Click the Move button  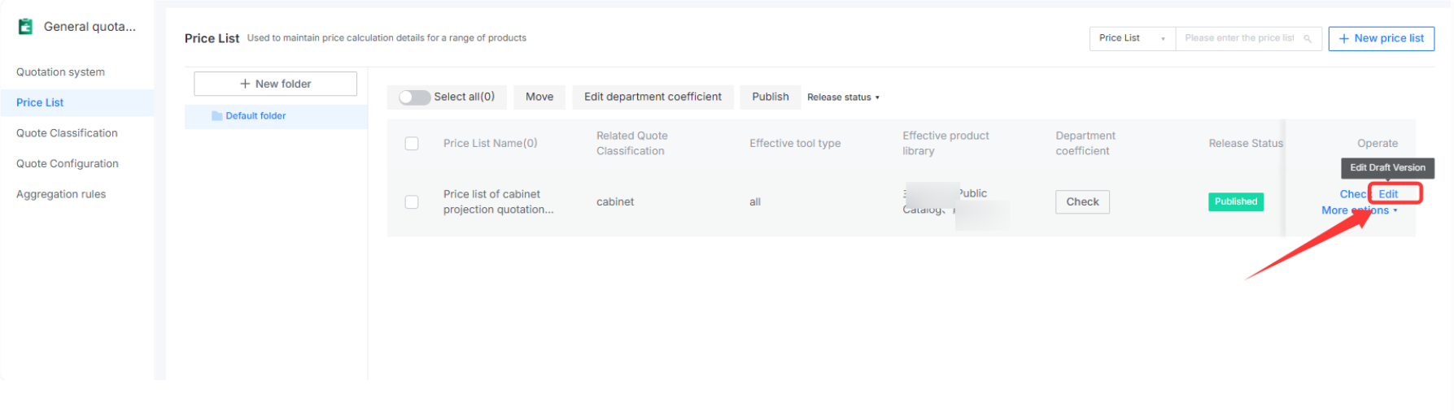point(539,97)
